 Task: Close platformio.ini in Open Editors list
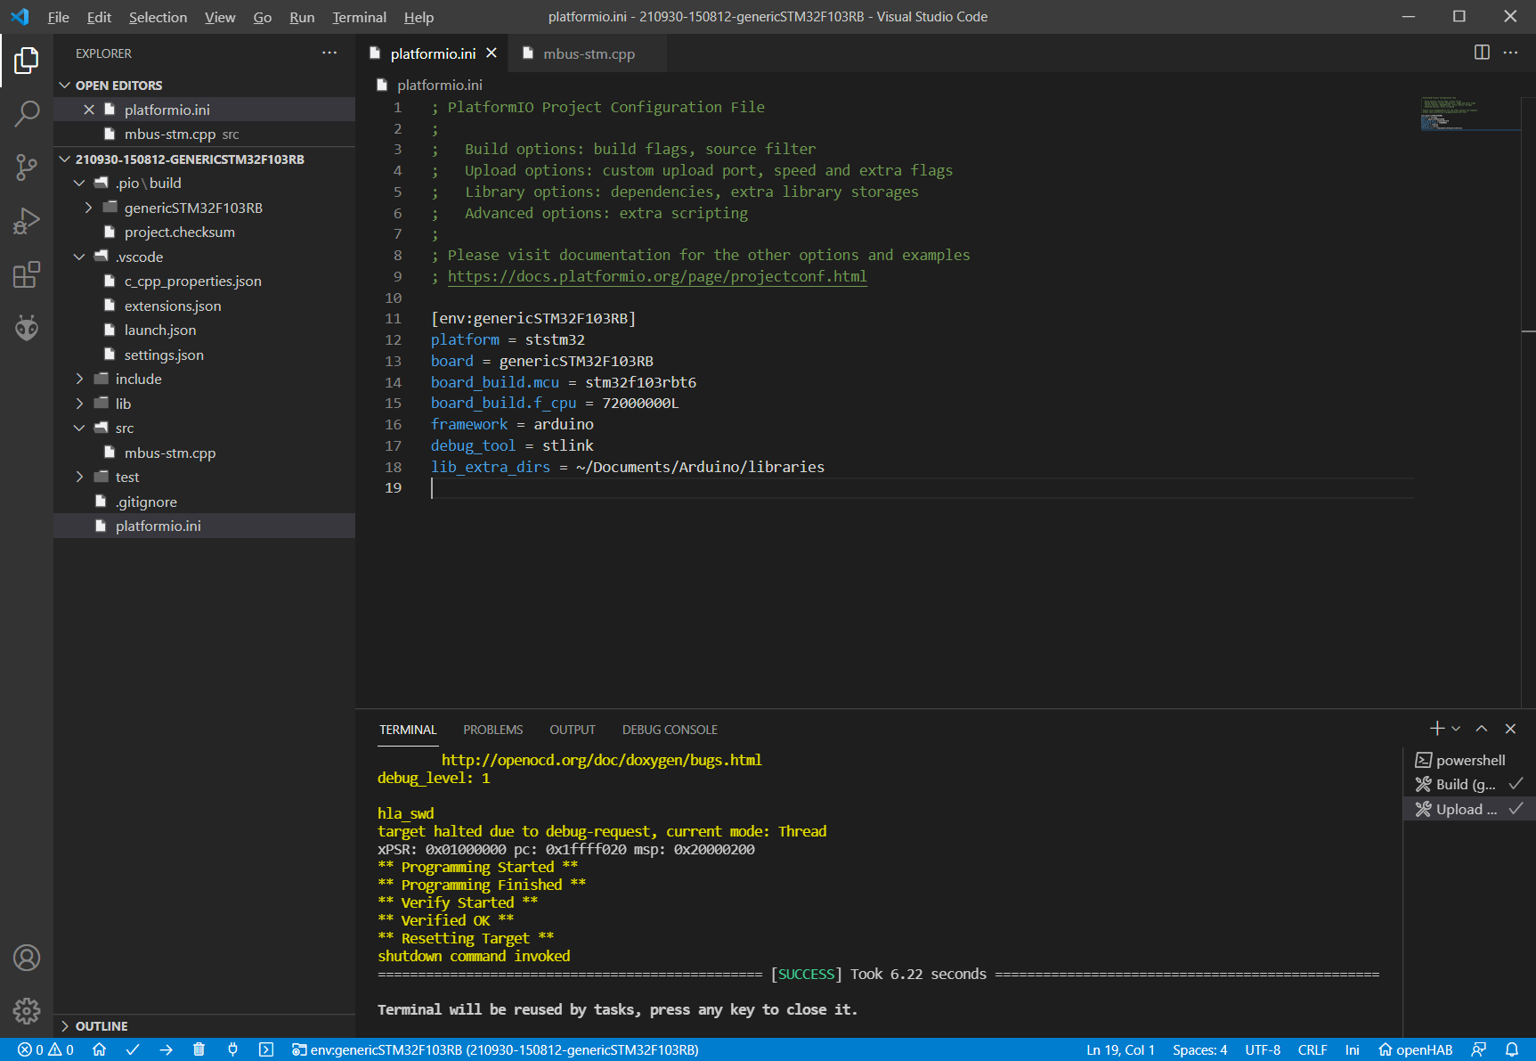[x=89, y=110]
